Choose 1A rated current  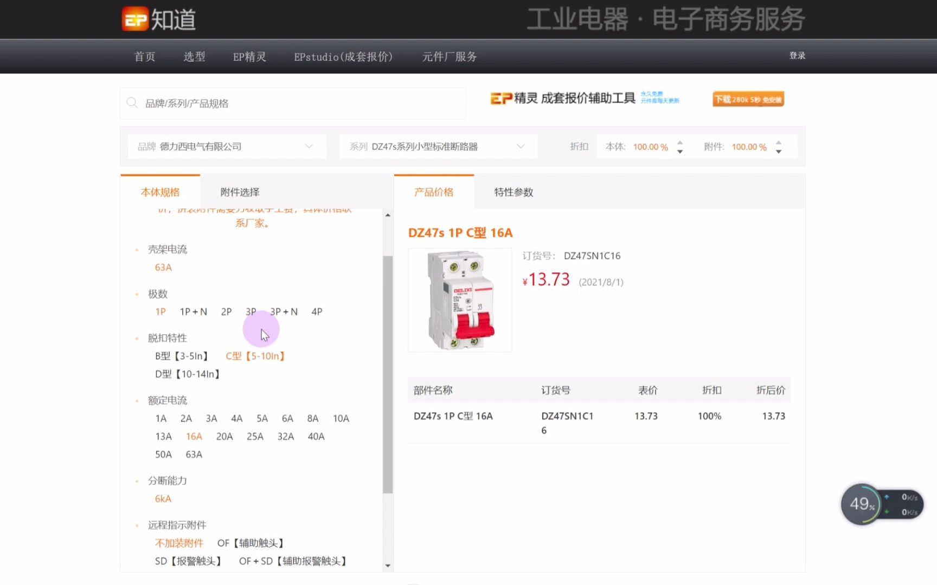pyautogui.click(x=161, y=418)
